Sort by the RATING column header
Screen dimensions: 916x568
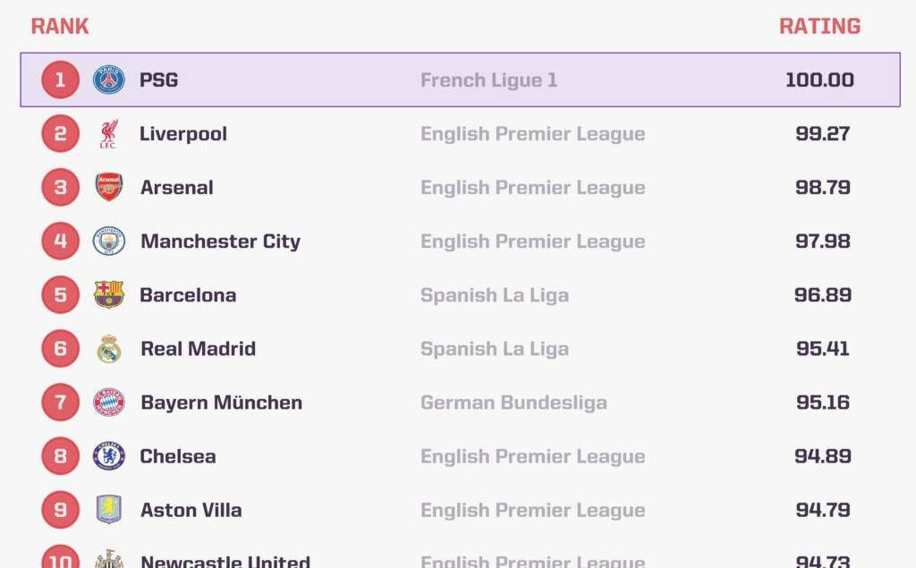click(x=819, y=26)
